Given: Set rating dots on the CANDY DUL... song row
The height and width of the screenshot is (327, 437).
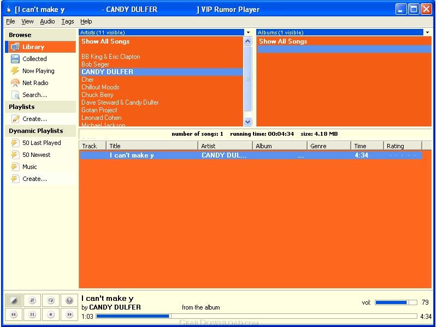Looking at the screenshot, I should (x=403, y=155).
